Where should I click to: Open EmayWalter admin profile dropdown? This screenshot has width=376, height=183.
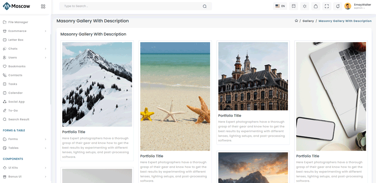coord(357,6)
